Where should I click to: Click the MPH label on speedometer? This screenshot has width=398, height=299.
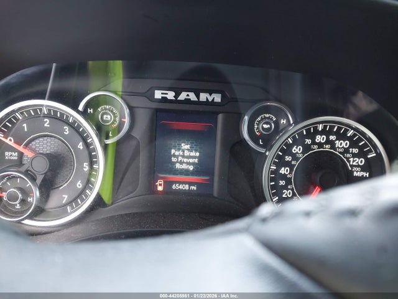[360, 174]
